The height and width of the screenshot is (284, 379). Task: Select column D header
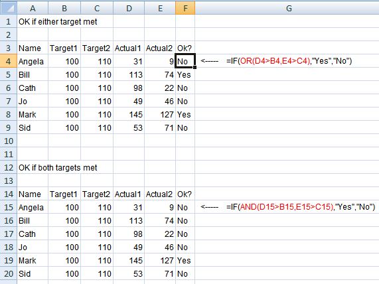pyautogui.click(x=129, y=8)
